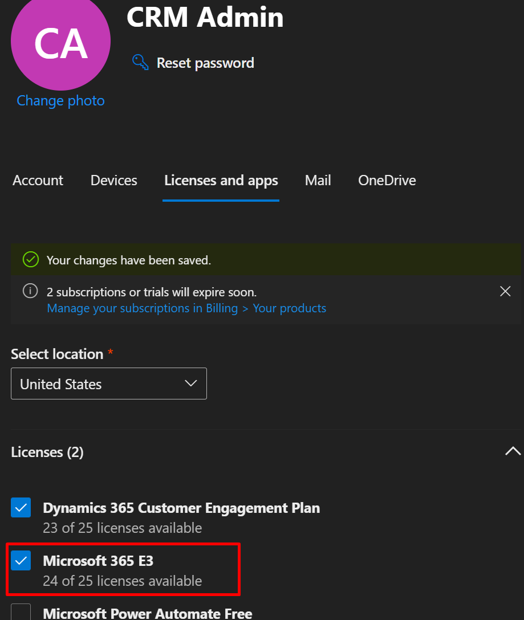Click the CA profile avatar

pos(60,41)
